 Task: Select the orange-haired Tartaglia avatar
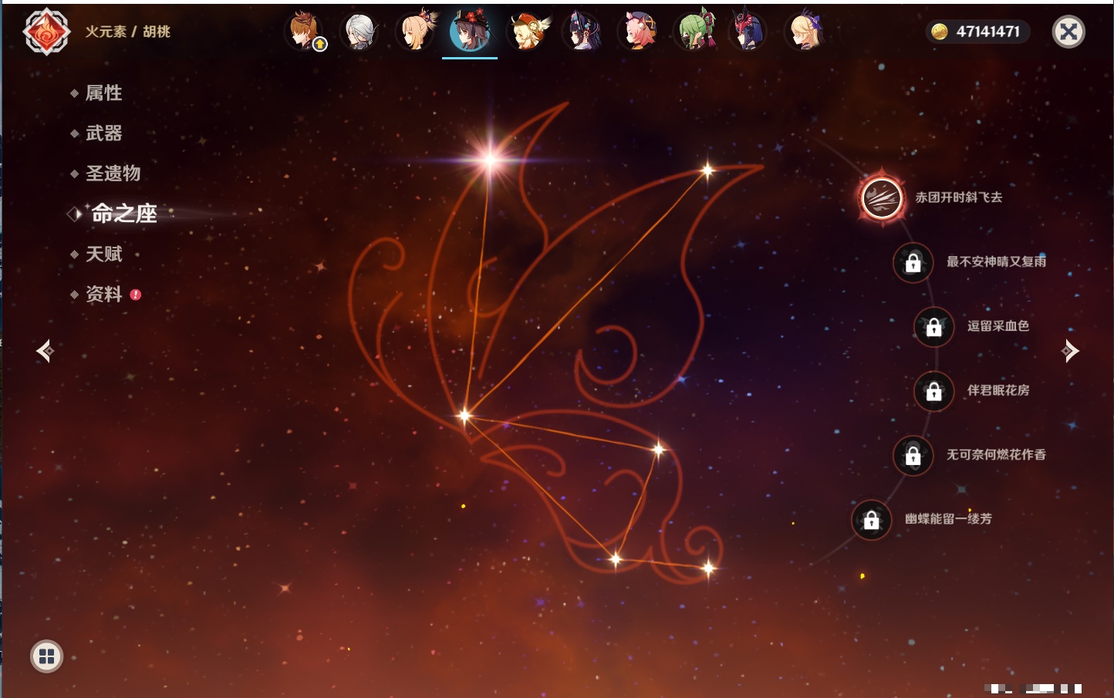304,32
